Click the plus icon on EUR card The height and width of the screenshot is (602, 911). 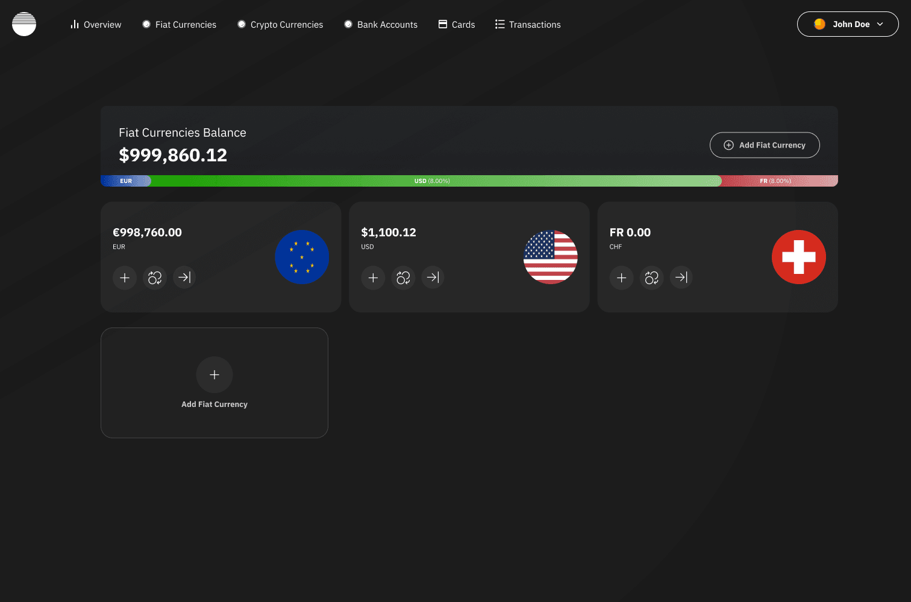coord(125,278)
